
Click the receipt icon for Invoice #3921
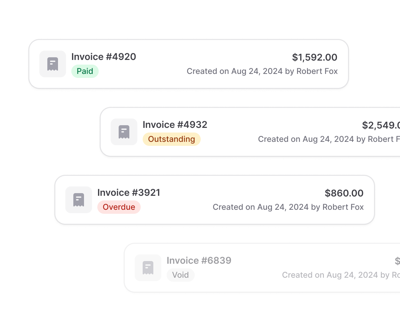pyautogui.click(x=79, y=200)
